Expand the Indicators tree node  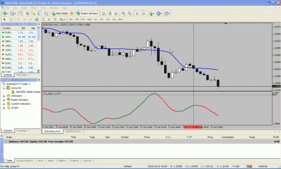pyautogui.click(x=4, y=96)
